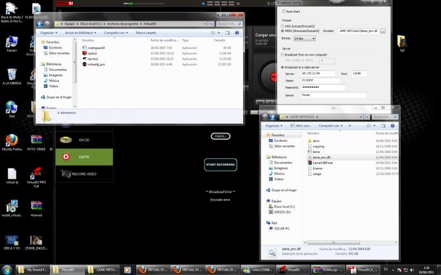
Task: Open Disco local (C:) in LAME window sidebar
Action: [x=284, y=207]
